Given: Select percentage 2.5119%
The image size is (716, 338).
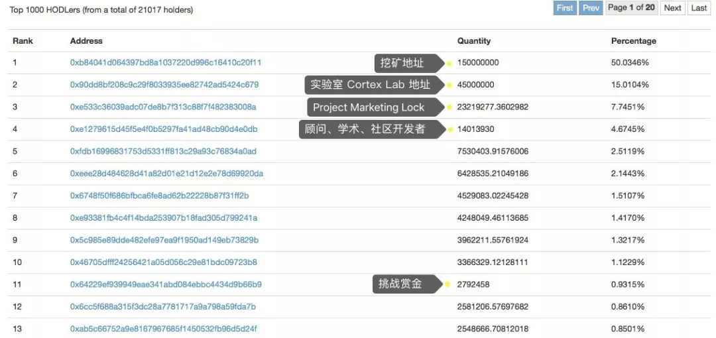Looking at the screenshot, I should (x=628, y=151).
